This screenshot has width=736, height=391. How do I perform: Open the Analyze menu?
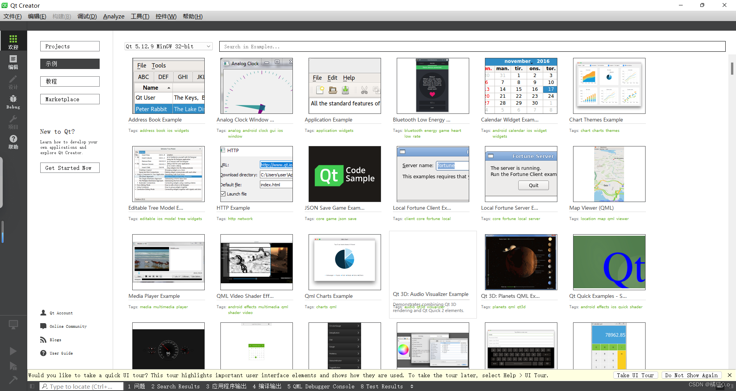pos(114,16)
